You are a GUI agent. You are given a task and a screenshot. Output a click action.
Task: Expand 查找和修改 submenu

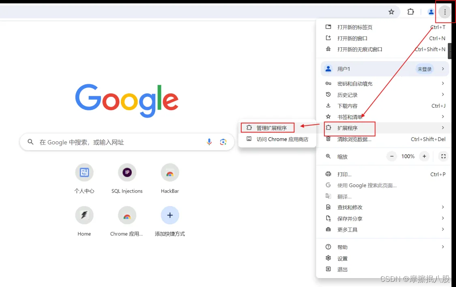(385, 207)
